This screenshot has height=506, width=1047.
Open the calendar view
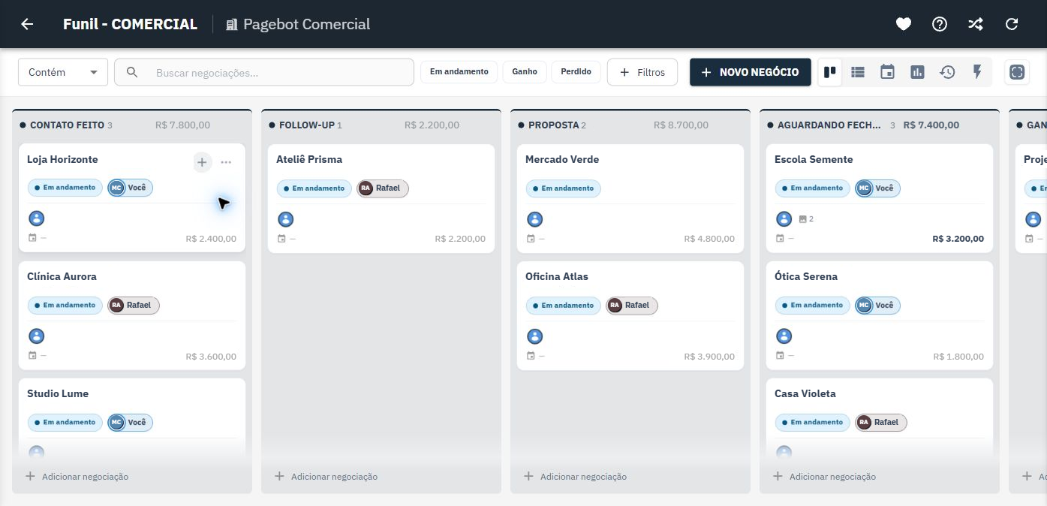tap(888, 72)
